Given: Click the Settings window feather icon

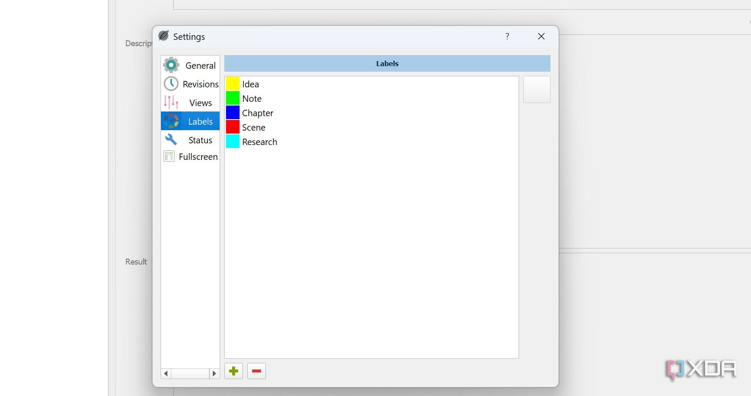Looking at the screenshot, I should pos(164,36).
